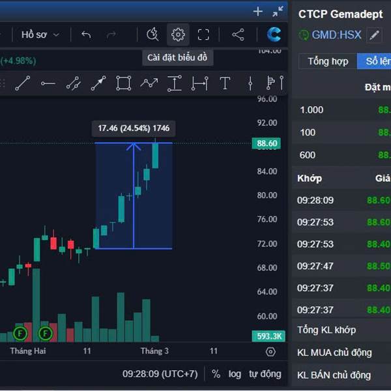Select the text annotation tool
Image resolution: width=391 pixels, height=391 pixels.
coord(225,83)
